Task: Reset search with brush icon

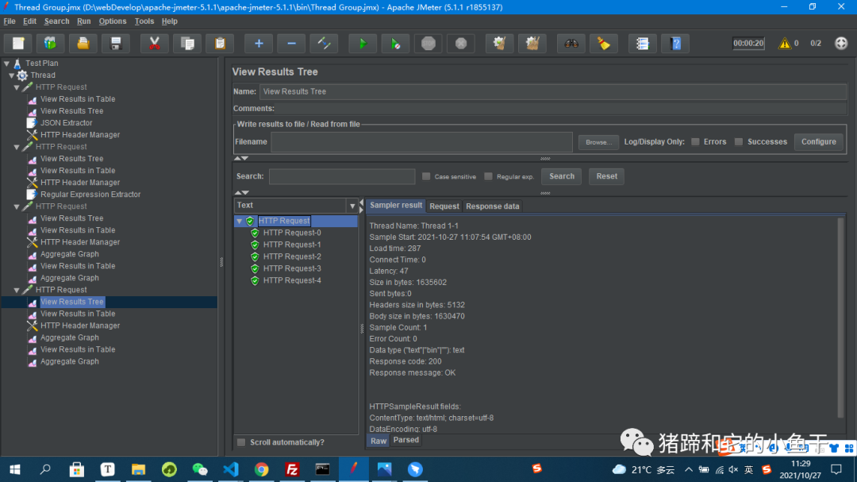Action: (x=604, y=43)
